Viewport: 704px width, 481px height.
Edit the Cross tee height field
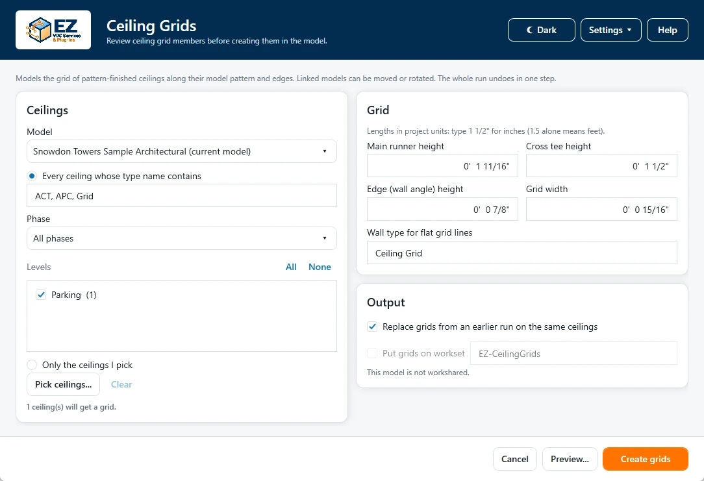point(601,166)
